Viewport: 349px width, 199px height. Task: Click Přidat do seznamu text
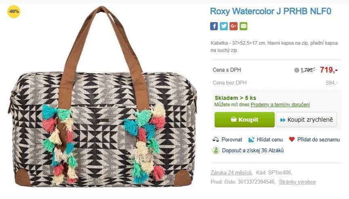319,139
